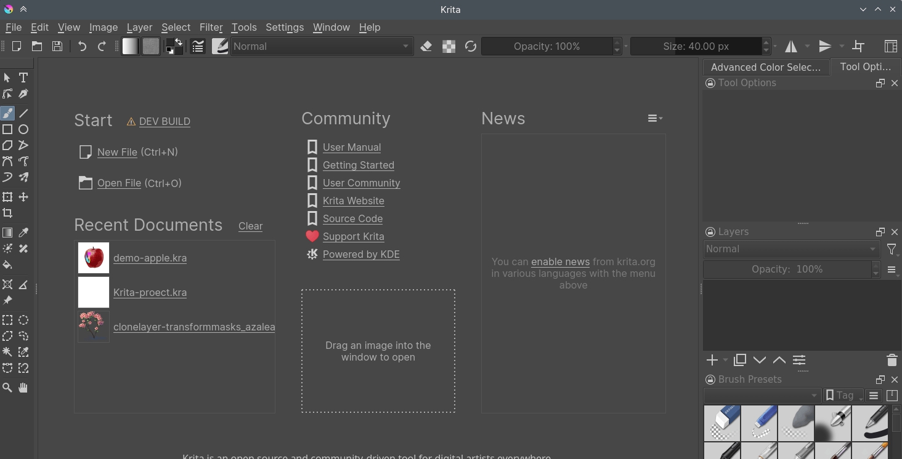The width and height of the screenshot is (902, 459).
Task: Pick the Fill bucket tool
Action: (7, 265)
